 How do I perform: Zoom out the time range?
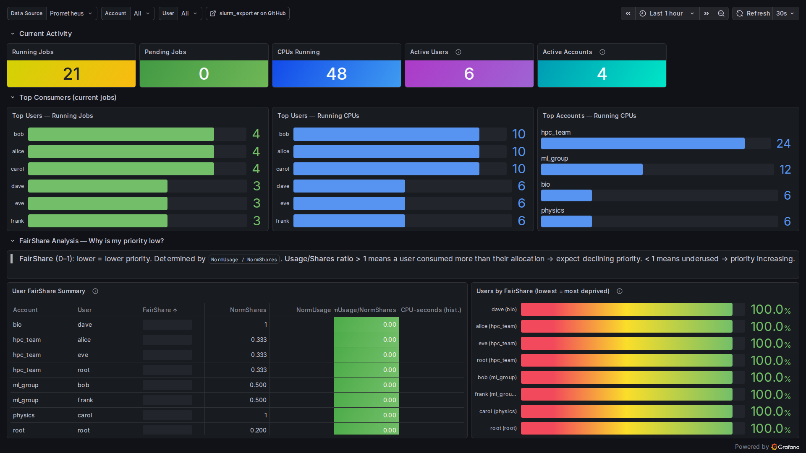click(721, 13)
